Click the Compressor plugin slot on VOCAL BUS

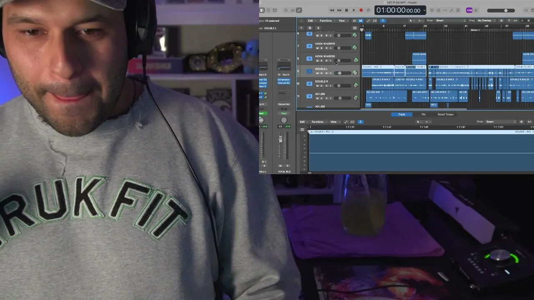point(284,80)
